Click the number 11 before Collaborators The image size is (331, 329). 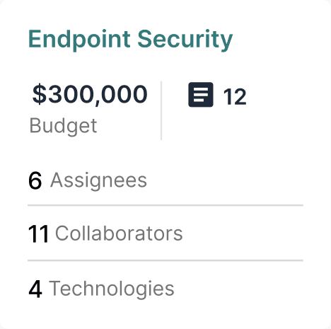coord(38,234)
